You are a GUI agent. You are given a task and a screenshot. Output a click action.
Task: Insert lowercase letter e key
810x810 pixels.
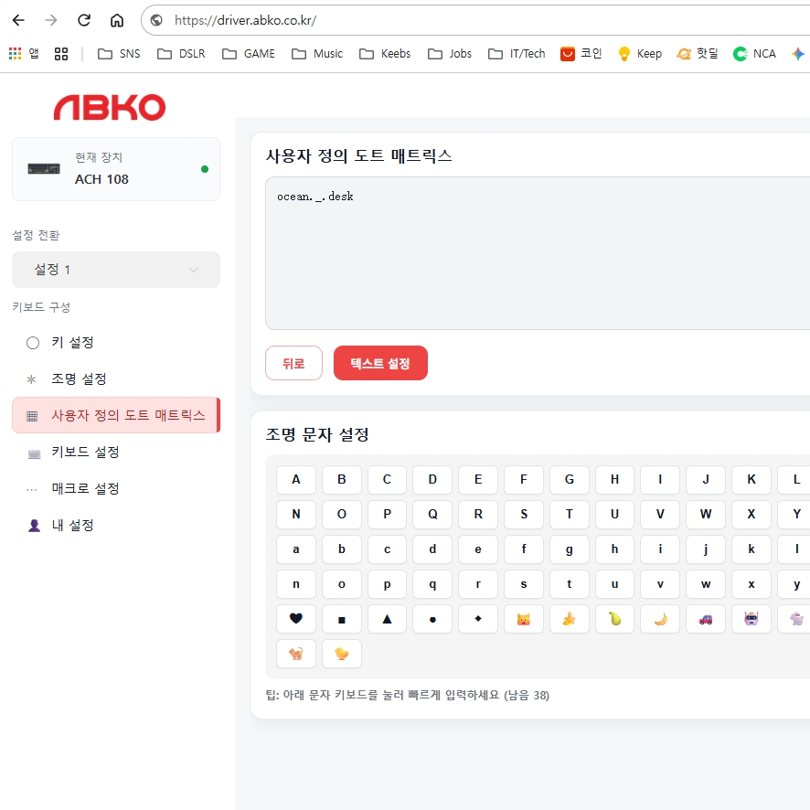(478, 549)
